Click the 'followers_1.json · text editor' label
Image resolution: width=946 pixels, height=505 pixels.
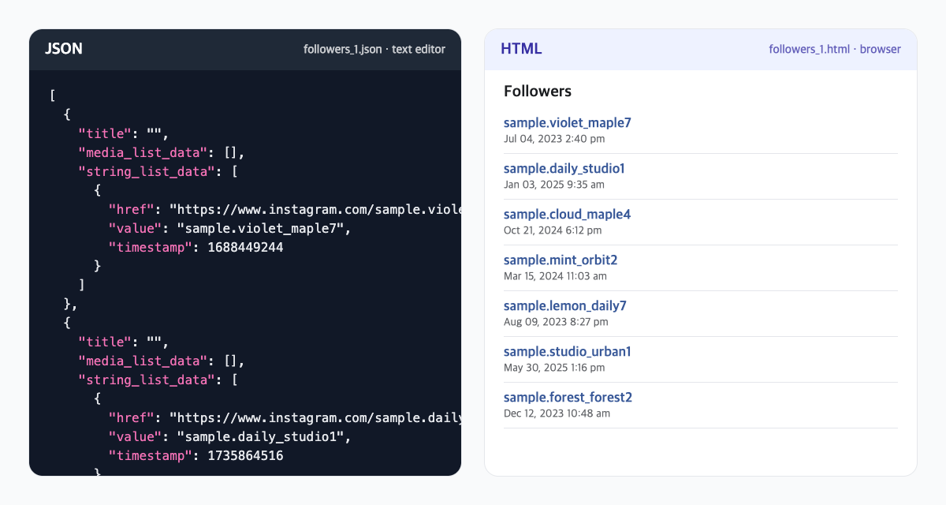[374, 49]
